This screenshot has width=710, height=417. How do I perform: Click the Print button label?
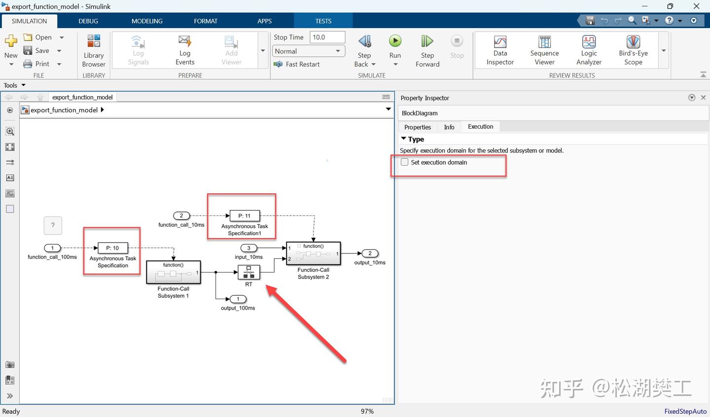click(x=42, y=64)
